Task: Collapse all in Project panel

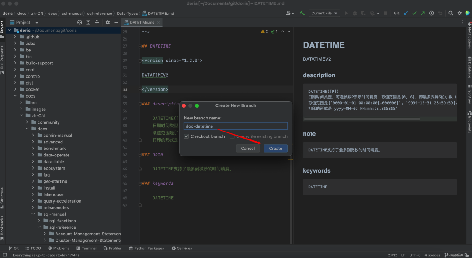Action: click(97, 22)
